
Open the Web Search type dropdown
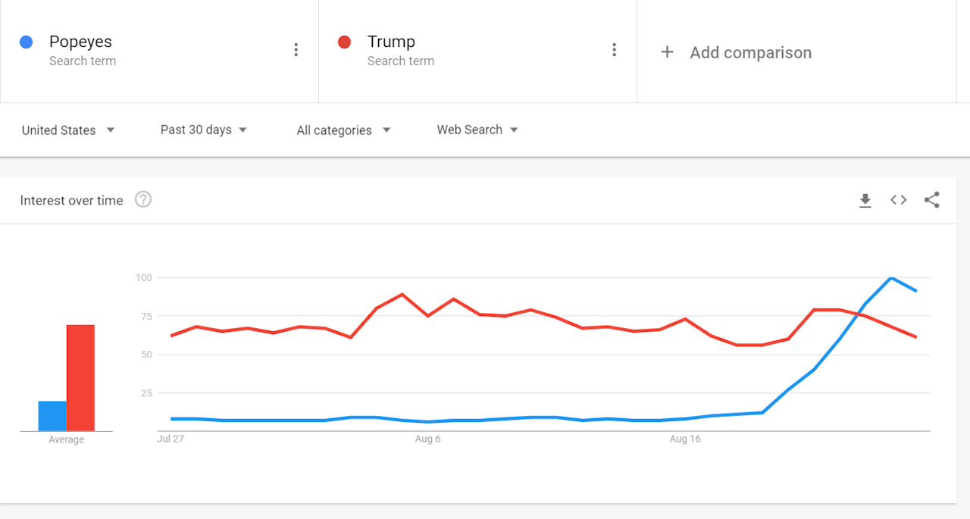pos(477,130)
